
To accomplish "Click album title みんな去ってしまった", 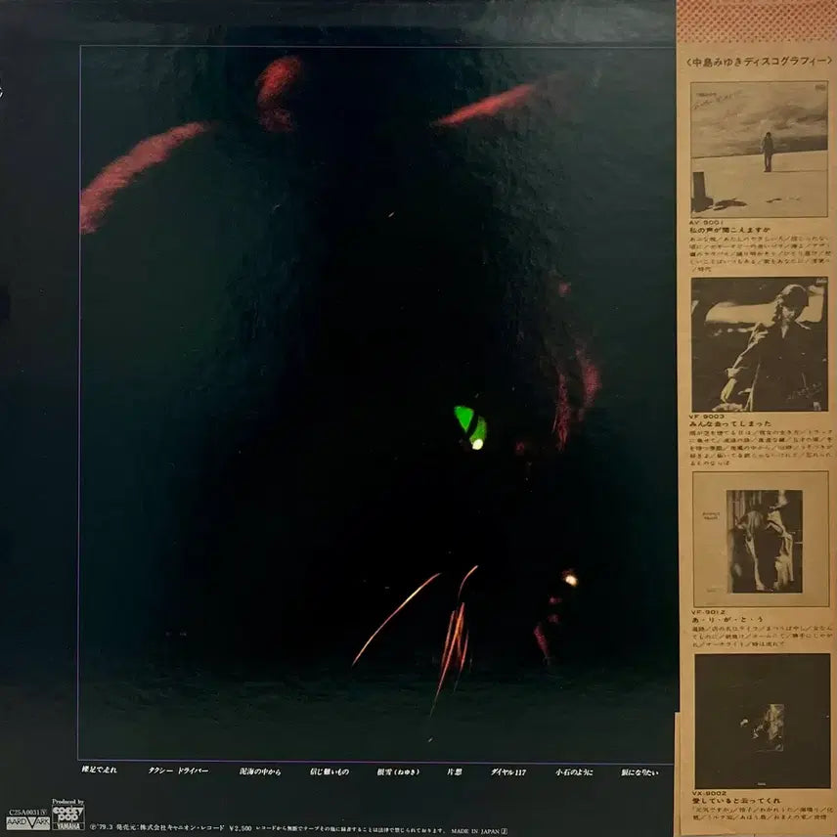I will click(x=731, y=423).
